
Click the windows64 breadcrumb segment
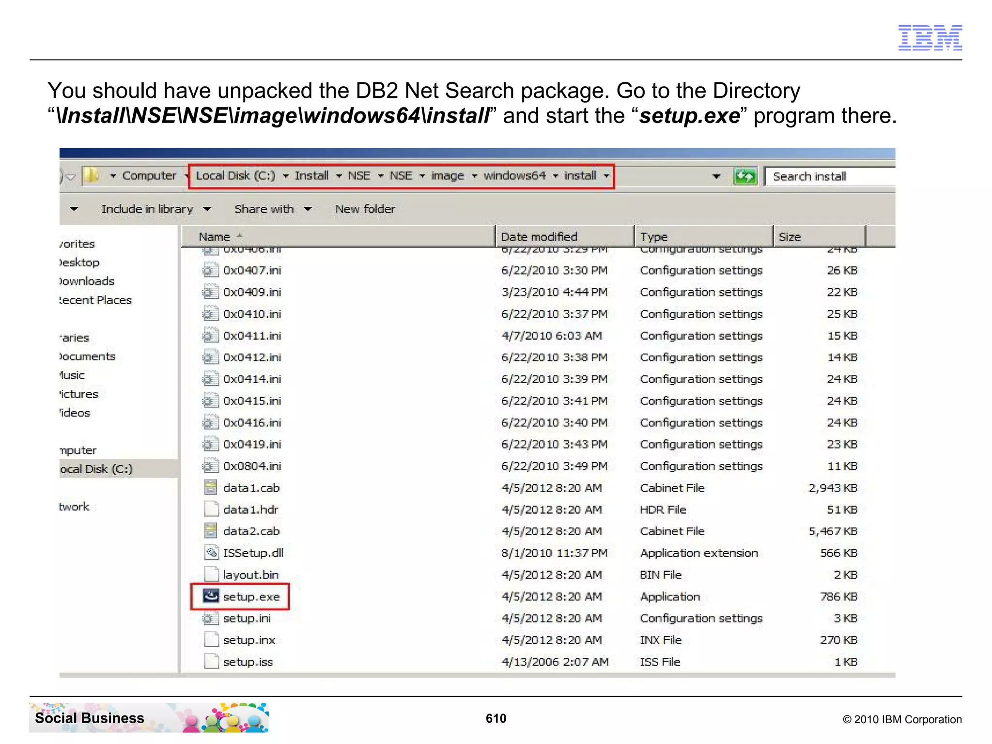click(x=514, y=175)
